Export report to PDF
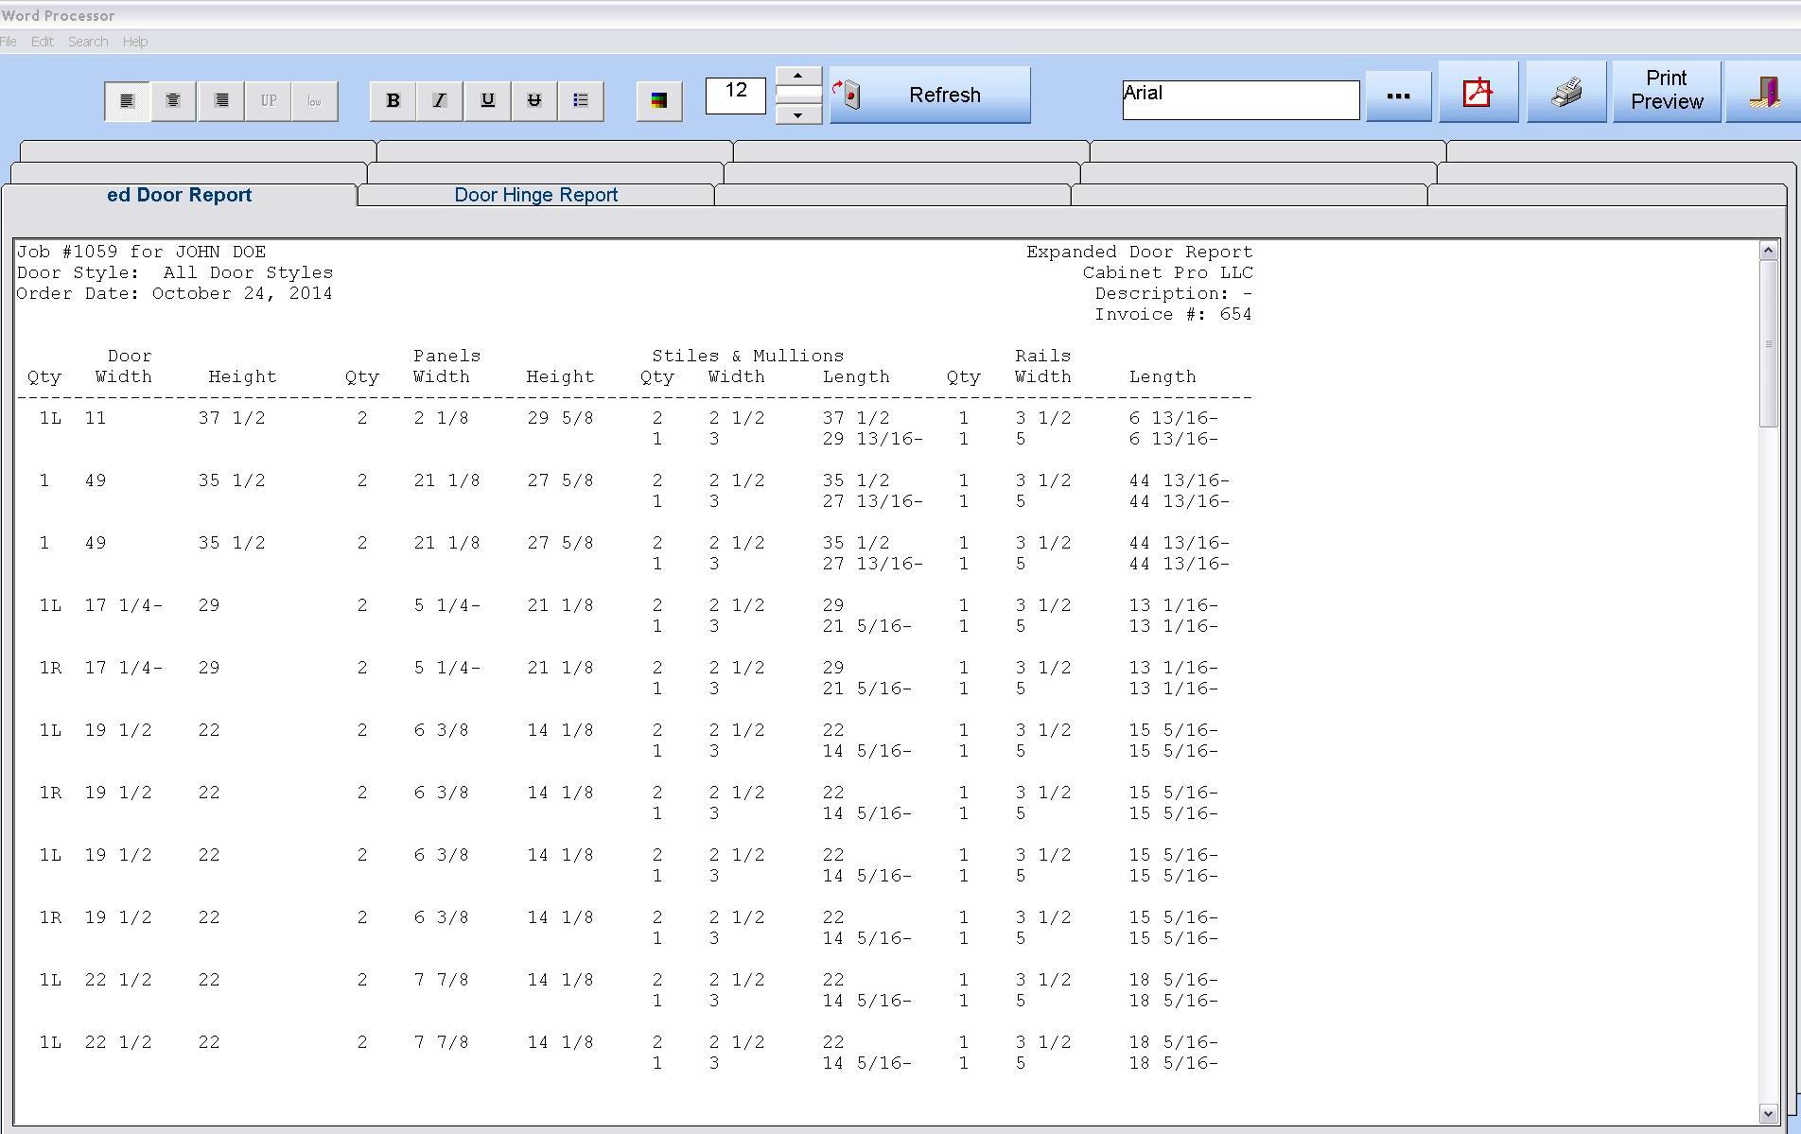1801x1134 pixels. click(x=1478, y=92)
